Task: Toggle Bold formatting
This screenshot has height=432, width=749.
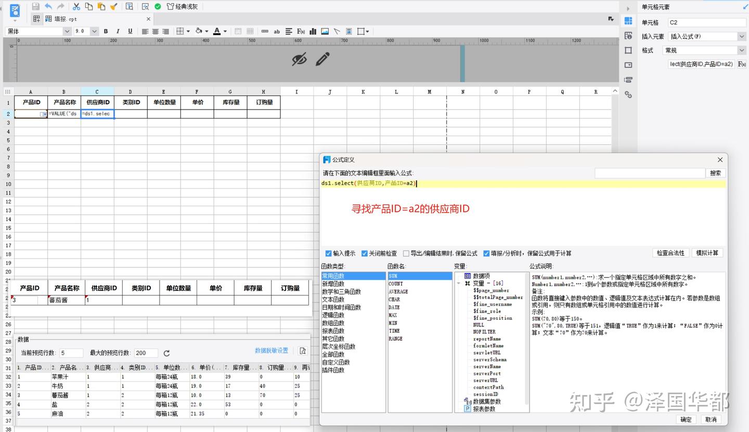Action: (106, 31)
